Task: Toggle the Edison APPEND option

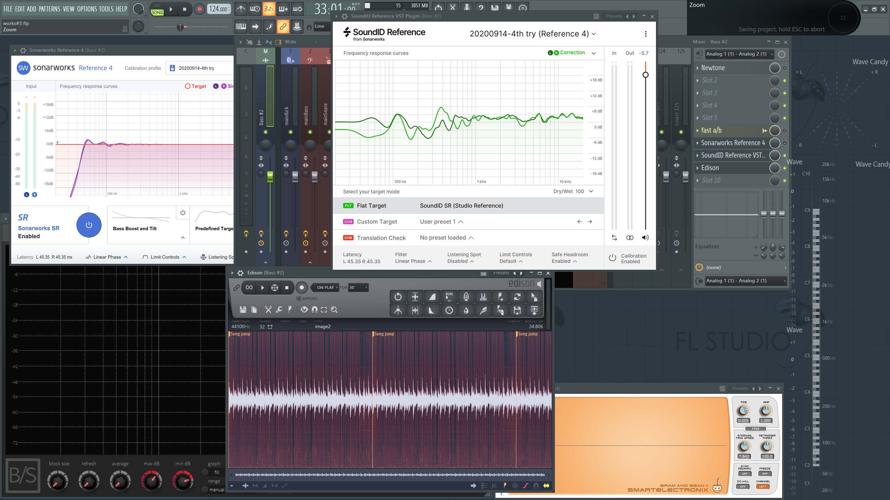Action: [x=307, y=299]
